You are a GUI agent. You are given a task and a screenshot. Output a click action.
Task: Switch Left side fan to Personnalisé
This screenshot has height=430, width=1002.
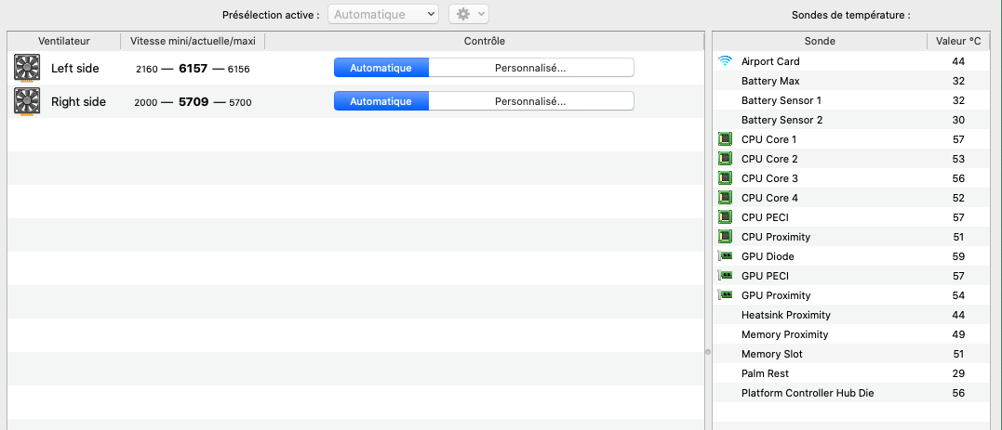pyautogui.click(x=530, y=68)
